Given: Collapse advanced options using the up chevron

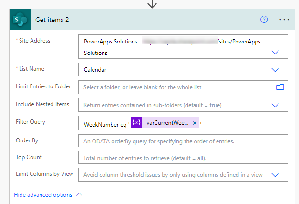Looking at the screenshot, I should [79, 195].
